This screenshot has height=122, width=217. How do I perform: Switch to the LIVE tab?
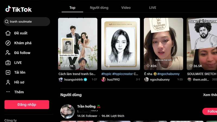tap(153, 8)
